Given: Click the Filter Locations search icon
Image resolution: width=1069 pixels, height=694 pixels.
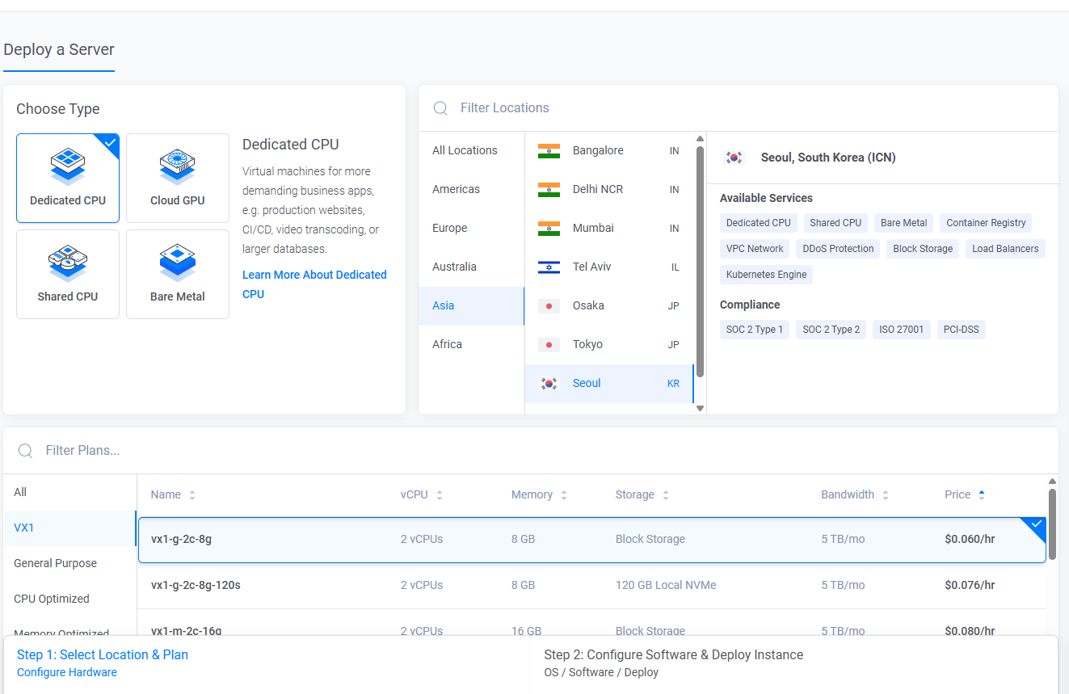Looking at the screenshot, I should [440, 108].
